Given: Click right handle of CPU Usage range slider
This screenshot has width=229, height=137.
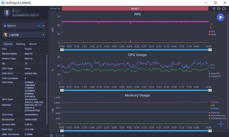Looking at the screenshot, I should click(210, 90).
